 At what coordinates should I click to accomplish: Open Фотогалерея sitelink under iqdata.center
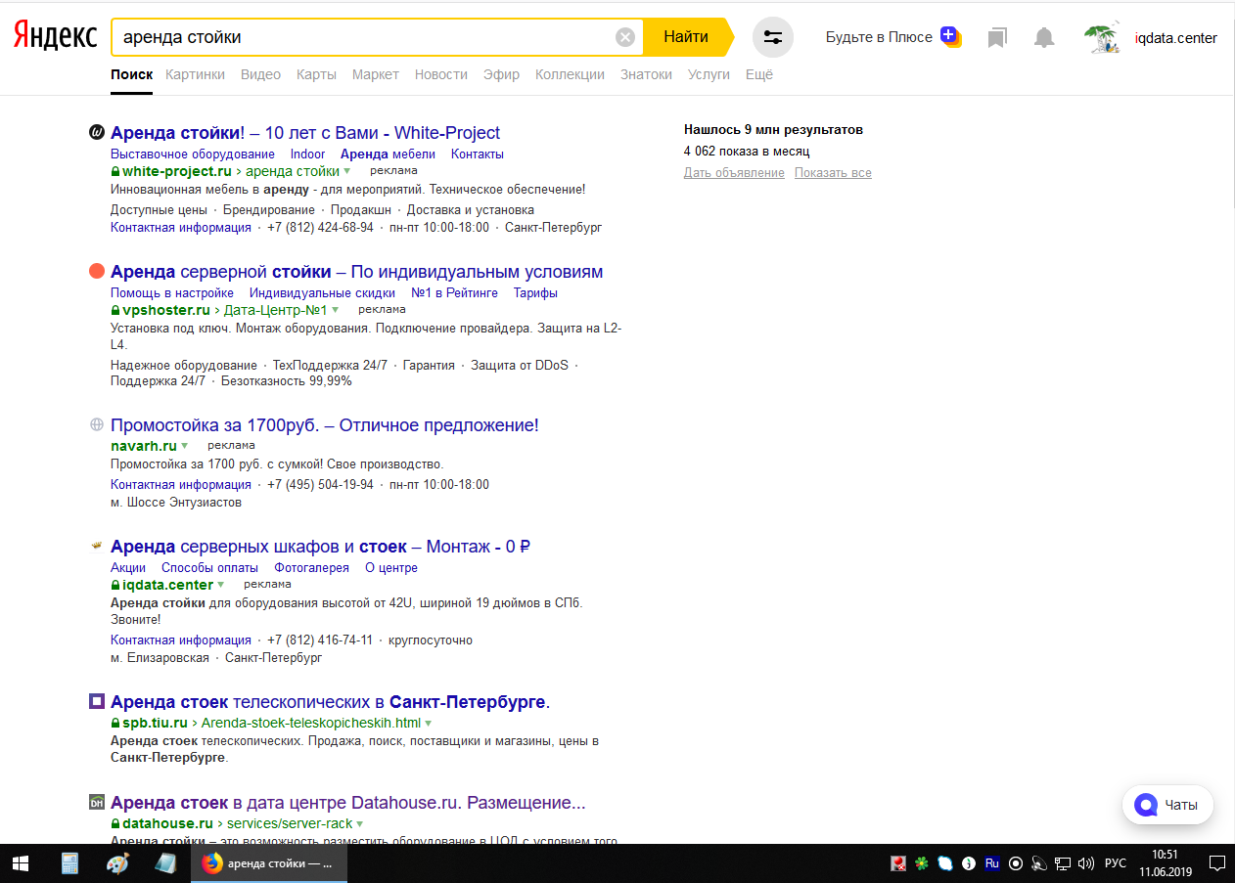[311, 568]
